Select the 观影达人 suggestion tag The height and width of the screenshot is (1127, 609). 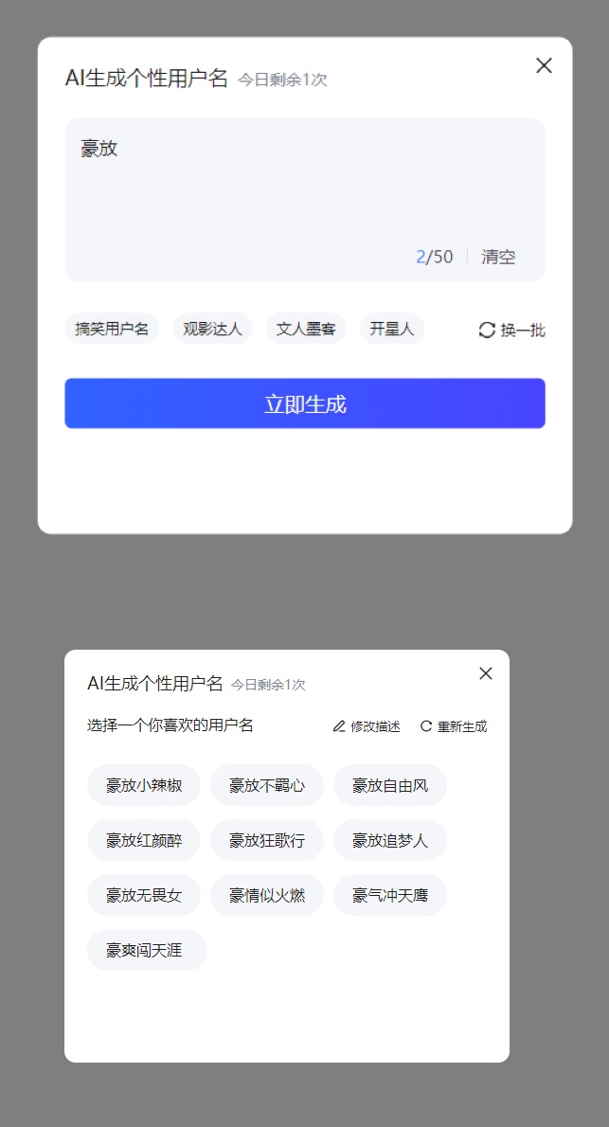[213, 329]
